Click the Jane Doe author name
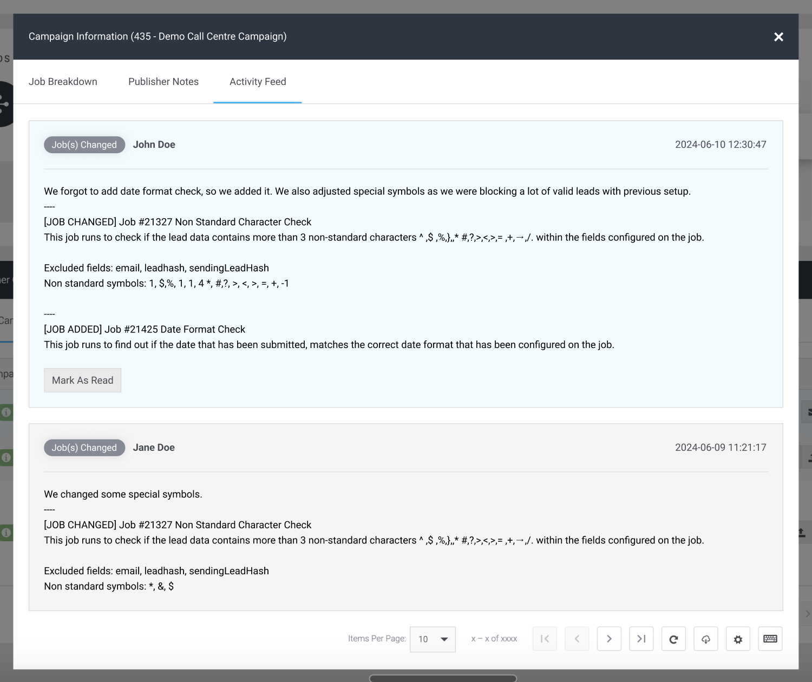This screenshot has height=682, width=812. (154, 448)
